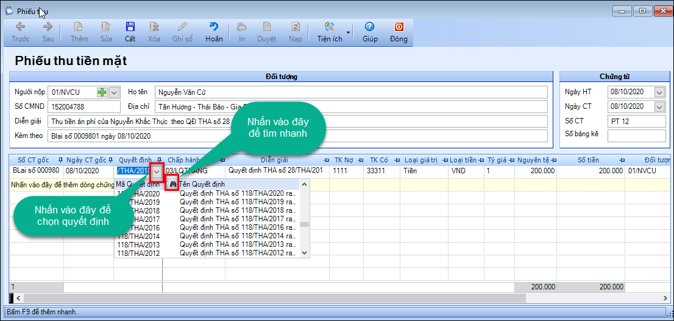The image size is (674, 321).
Task: Click the Loại tiền cell VND
Action: tap(466, 171)
